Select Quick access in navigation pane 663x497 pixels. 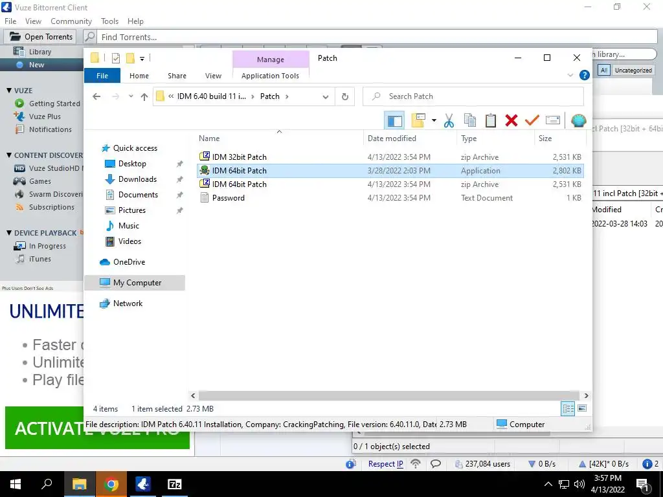[x=135, y=148]
